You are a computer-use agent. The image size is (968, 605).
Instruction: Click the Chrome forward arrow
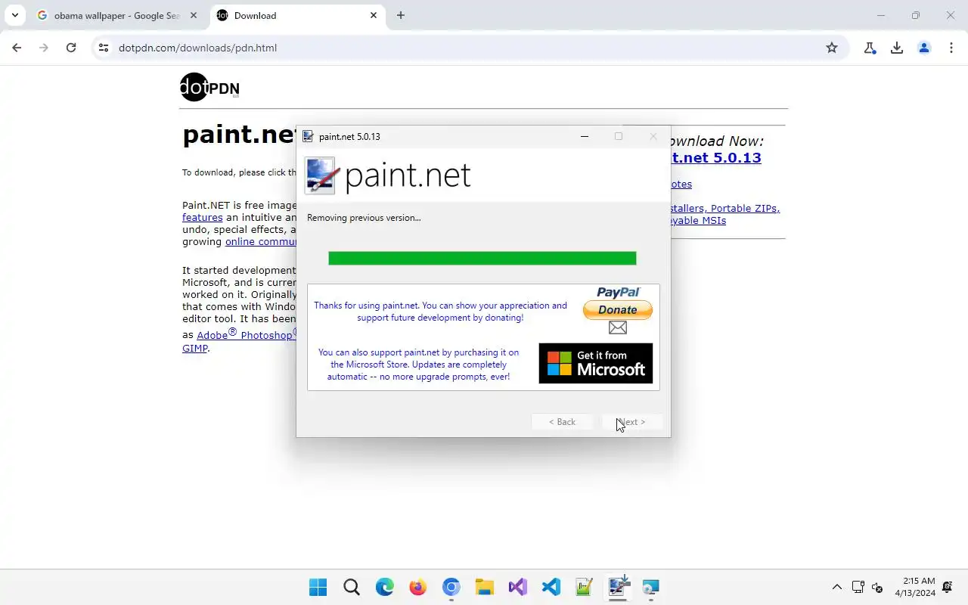(x=44, y=48)
